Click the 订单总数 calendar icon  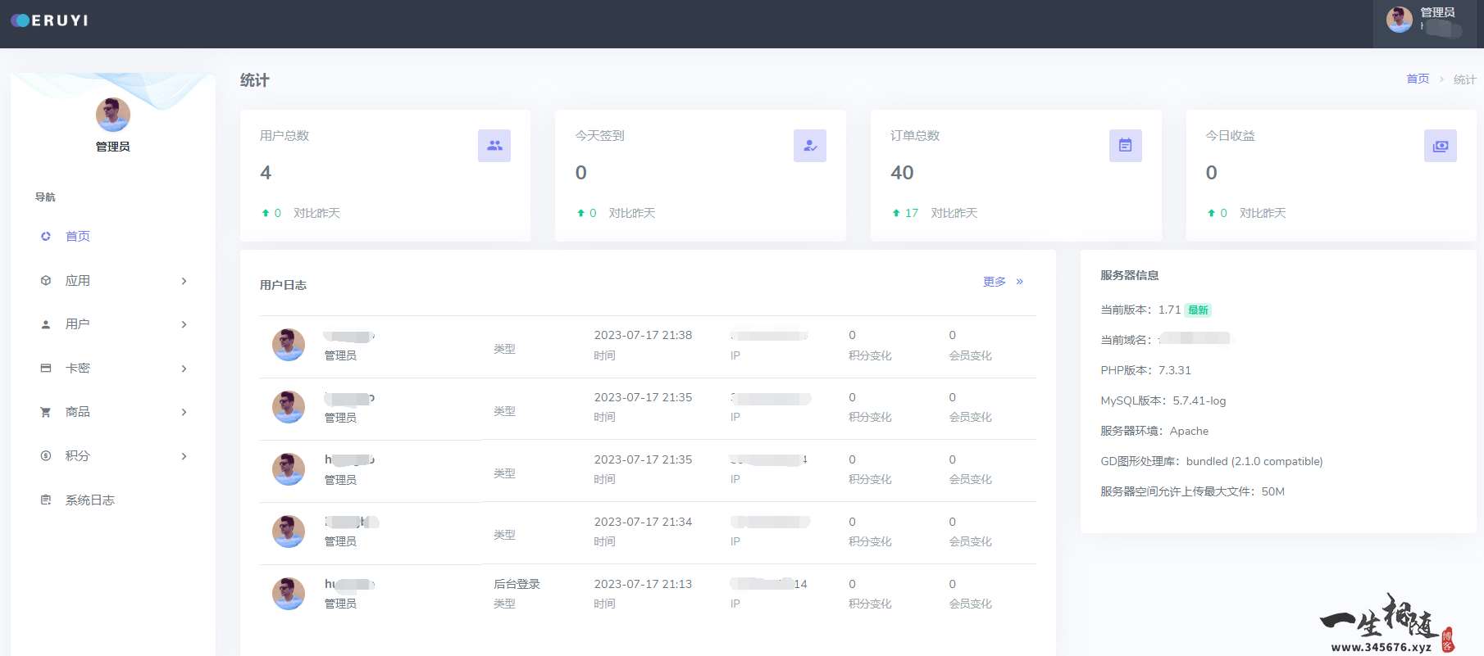tap(1126, 146)
